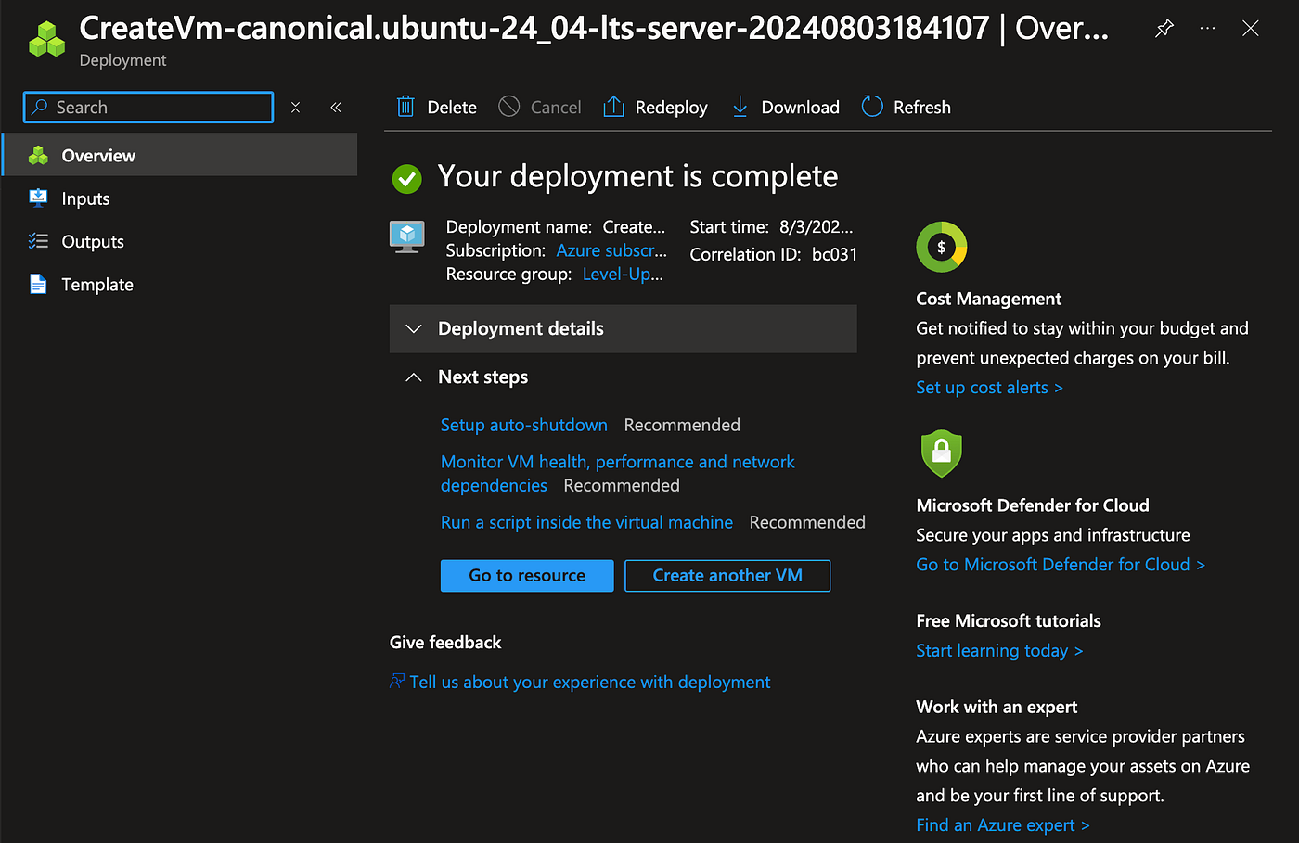Click the virtual machine monitor icon
Viewport: 1299px width, 843px height.
click(407, 236)
